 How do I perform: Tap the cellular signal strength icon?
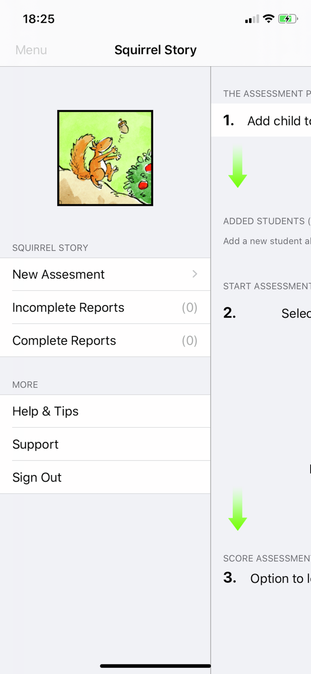coord(251,19)
